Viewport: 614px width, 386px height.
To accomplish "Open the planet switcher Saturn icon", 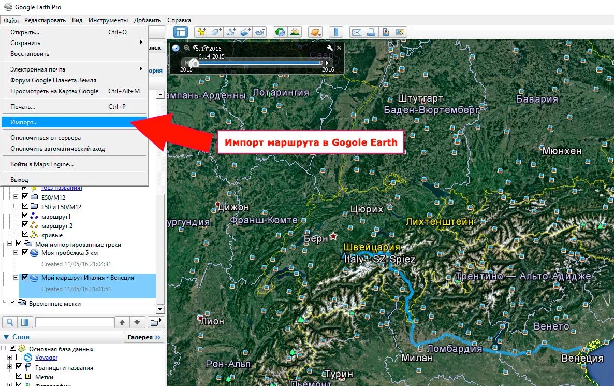I will 315,32.
